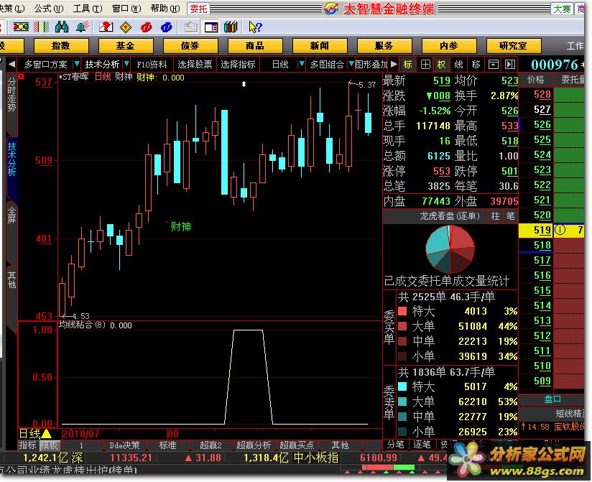This screenshot has height=482, width=592.
Task: Select the 债券 category tab
Action: click(x=190, y=46)
